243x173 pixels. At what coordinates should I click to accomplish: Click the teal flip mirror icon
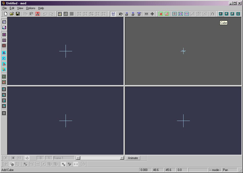pyautogui.click(x=174, y=14)
